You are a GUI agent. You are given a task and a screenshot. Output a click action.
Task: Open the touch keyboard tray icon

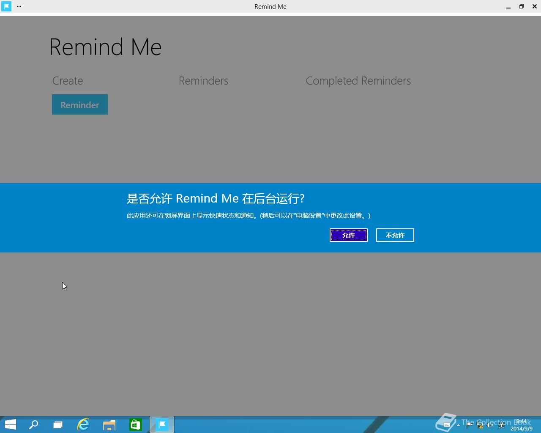(x=446, y=425)
